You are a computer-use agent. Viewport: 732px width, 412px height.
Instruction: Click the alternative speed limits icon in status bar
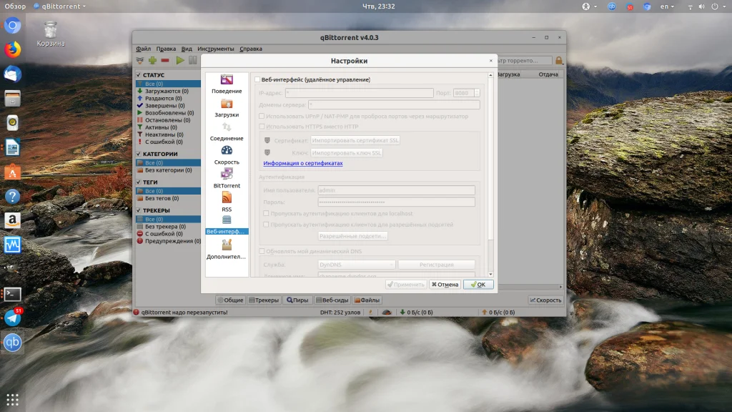[387, 312]
